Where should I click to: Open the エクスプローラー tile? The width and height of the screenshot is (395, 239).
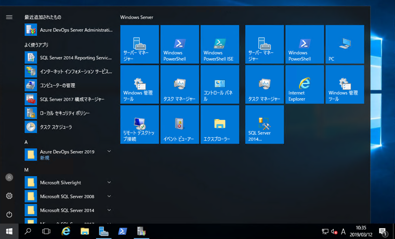[220, 124]
